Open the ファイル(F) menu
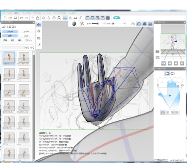The width and height of the screenshot is (187, 163). click(x=7, y=13)
